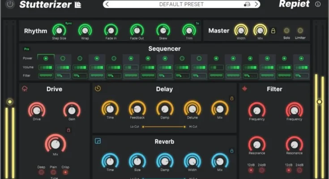Image resolution: width=329 pixels, height=179 pixels.
Task: Toggle the Reverb section room icon
Action: (x=98, y=141)
